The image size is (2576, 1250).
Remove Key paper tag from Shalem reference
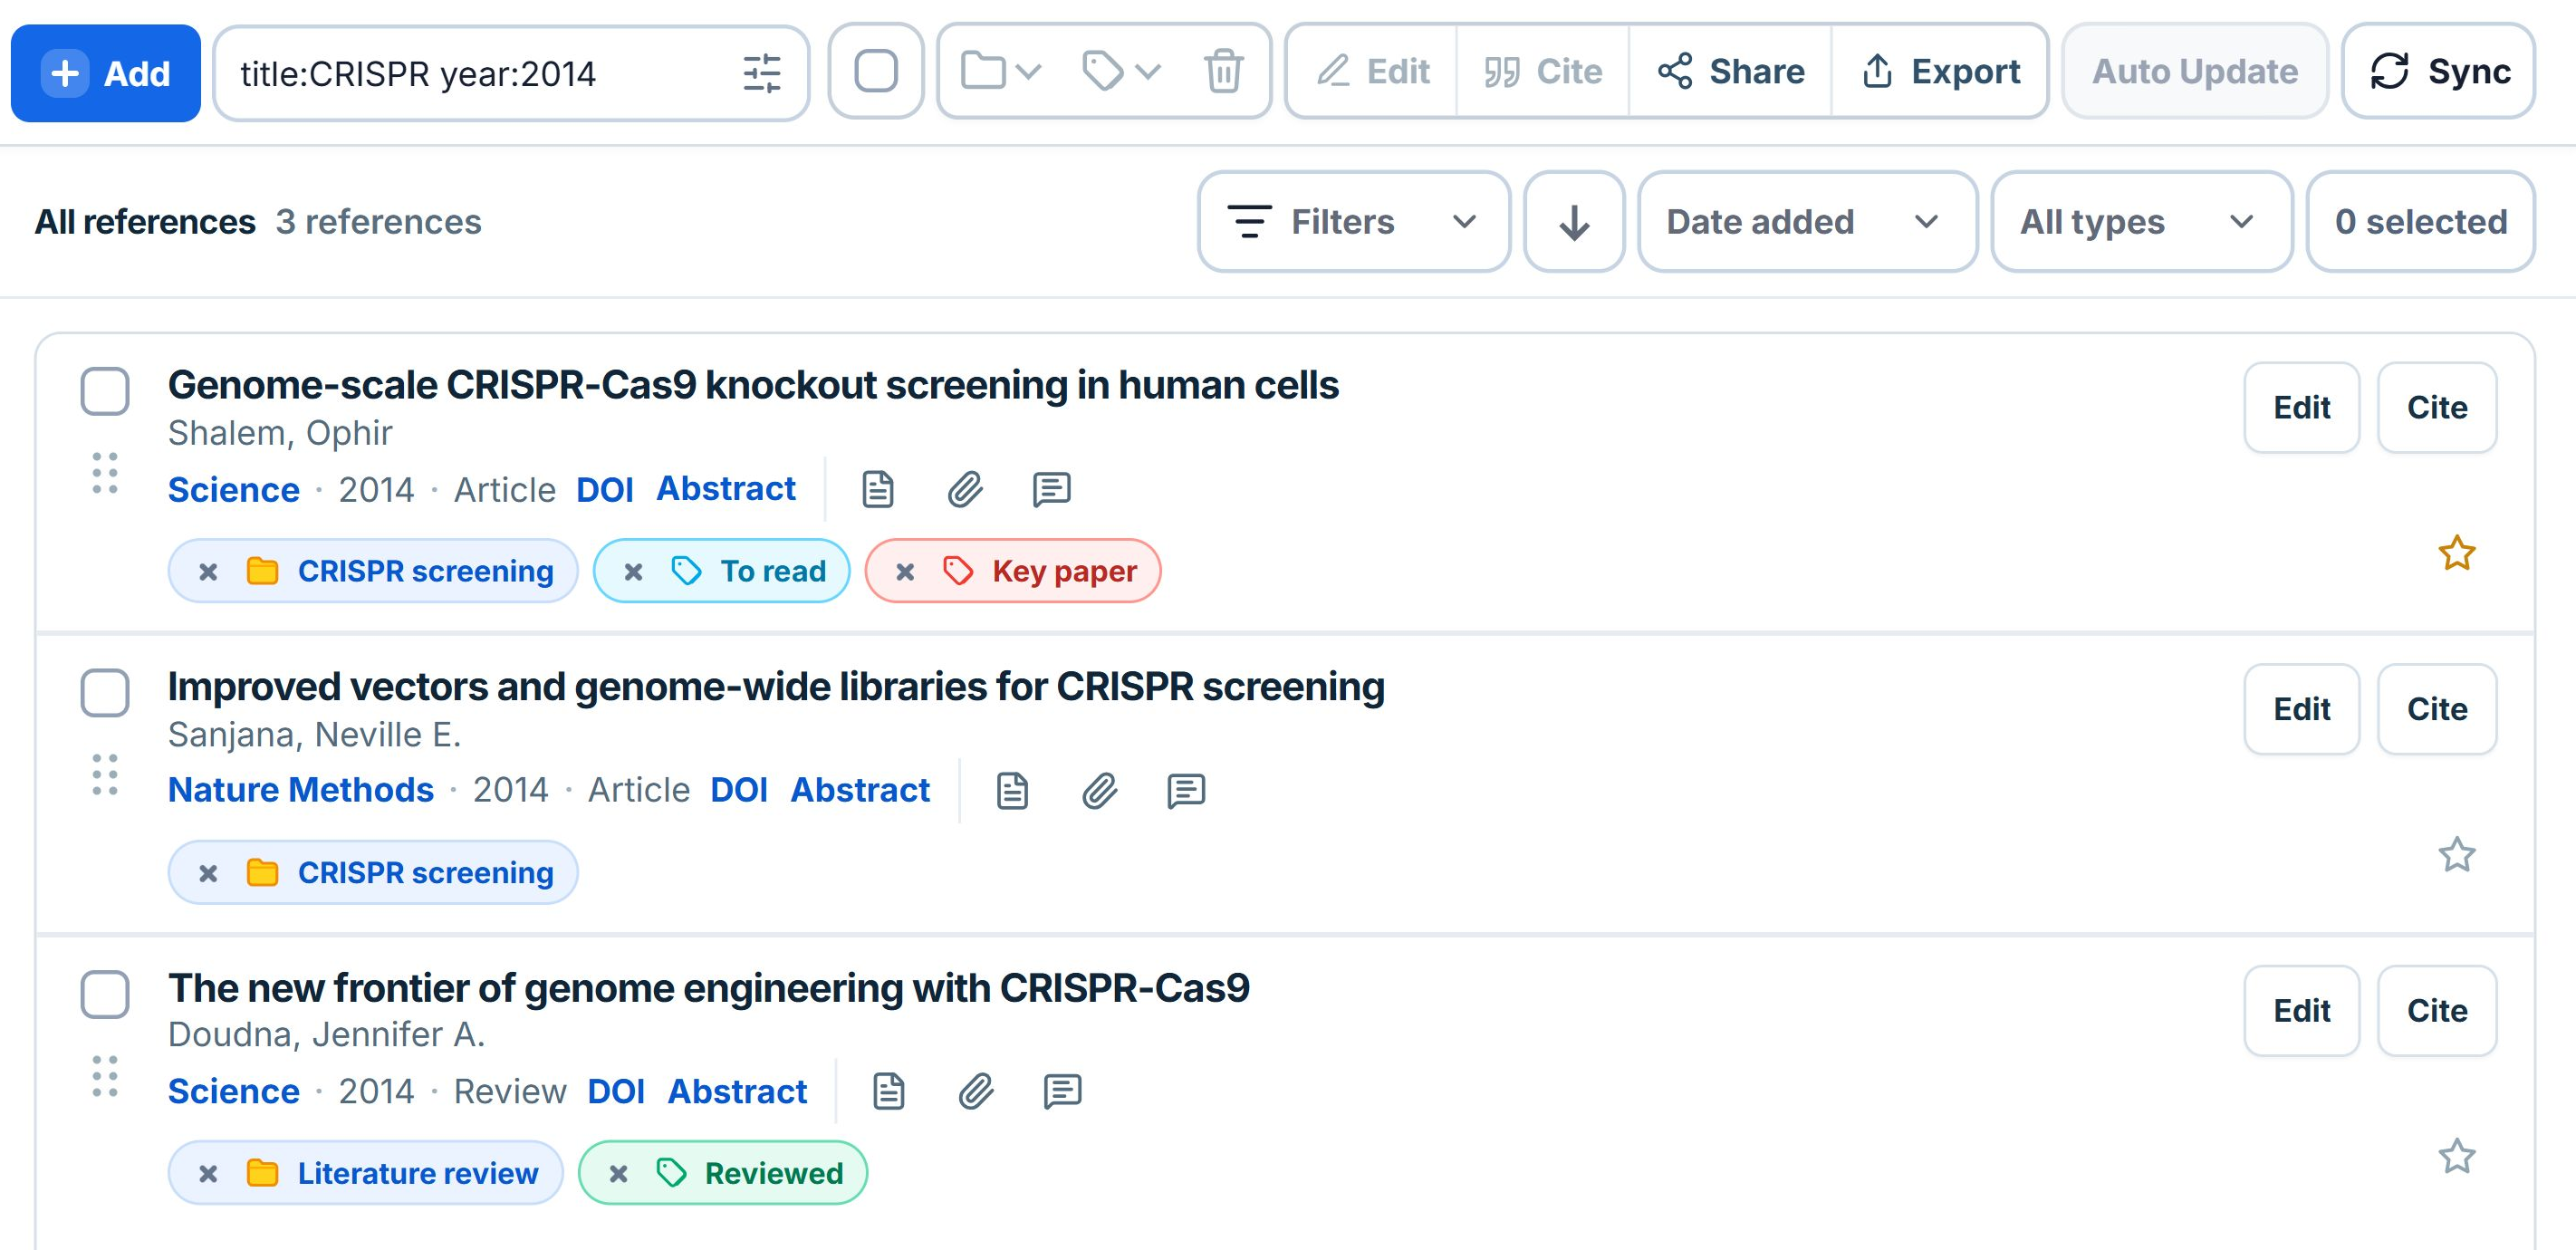905,572
